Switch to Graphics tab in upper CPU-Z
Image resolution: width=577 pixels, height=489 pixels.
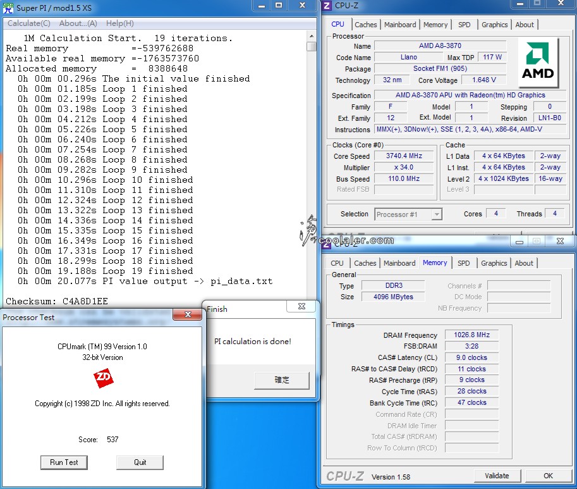pos(494,25)
